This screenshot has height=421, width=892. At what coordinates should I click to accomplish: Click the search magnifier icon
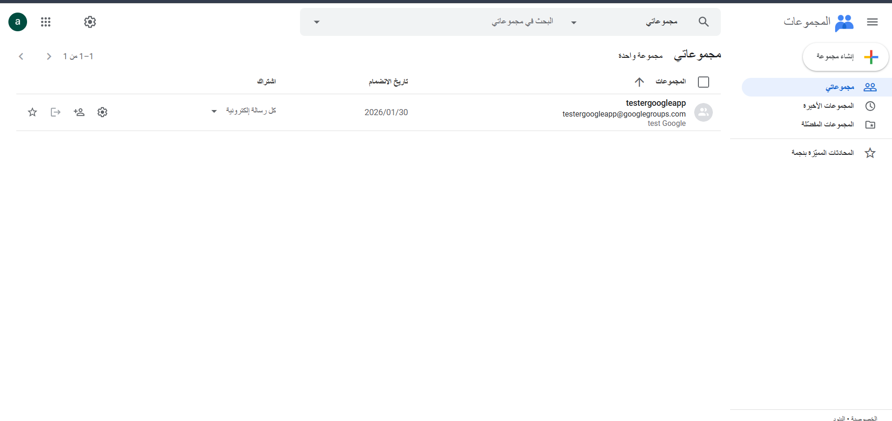(704, 22)
